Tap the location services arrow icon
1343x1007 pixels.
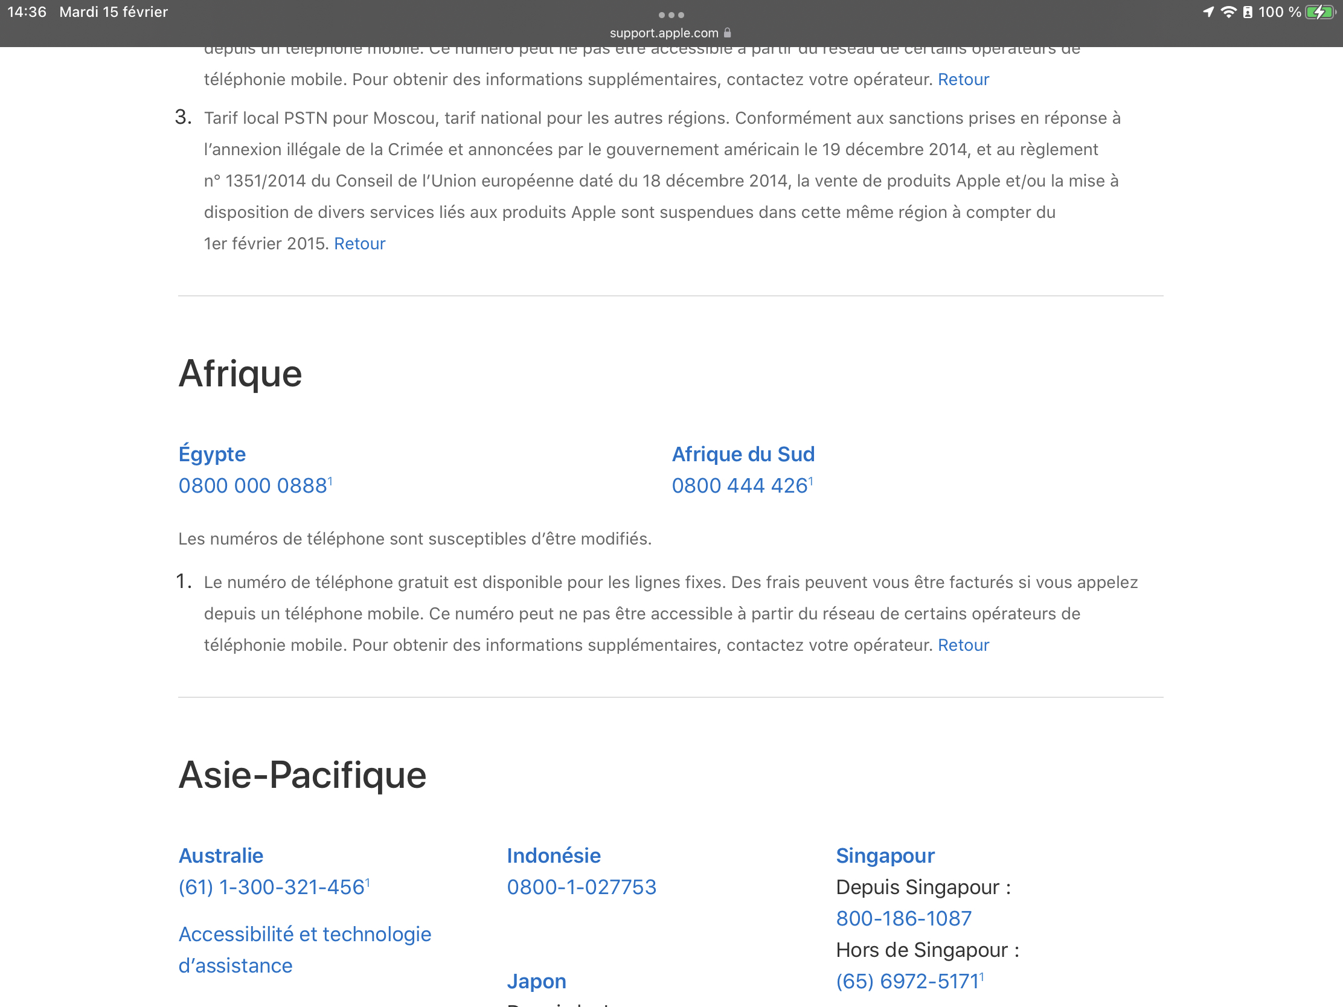pyautogui.click(x=1208, y=12)
